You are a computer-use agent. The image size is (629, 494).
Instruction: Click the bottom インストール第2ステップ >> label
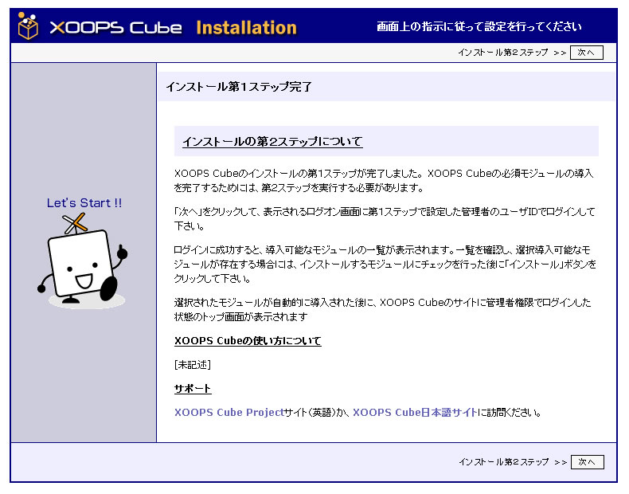pyautogui.click(x=513, y=462)
